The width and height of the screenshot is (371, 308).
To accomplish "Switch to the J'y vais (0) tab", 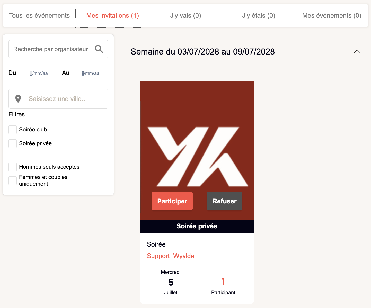I will click(185, 15).
